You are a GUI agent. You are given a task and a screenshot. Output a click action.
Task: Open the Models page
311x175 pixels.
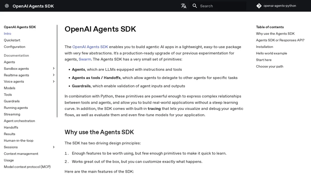pos(10,88)
